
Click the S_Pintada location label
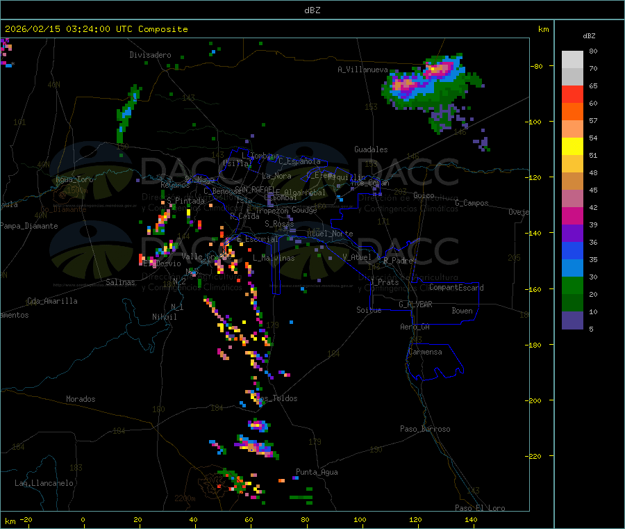coord(185,201)
